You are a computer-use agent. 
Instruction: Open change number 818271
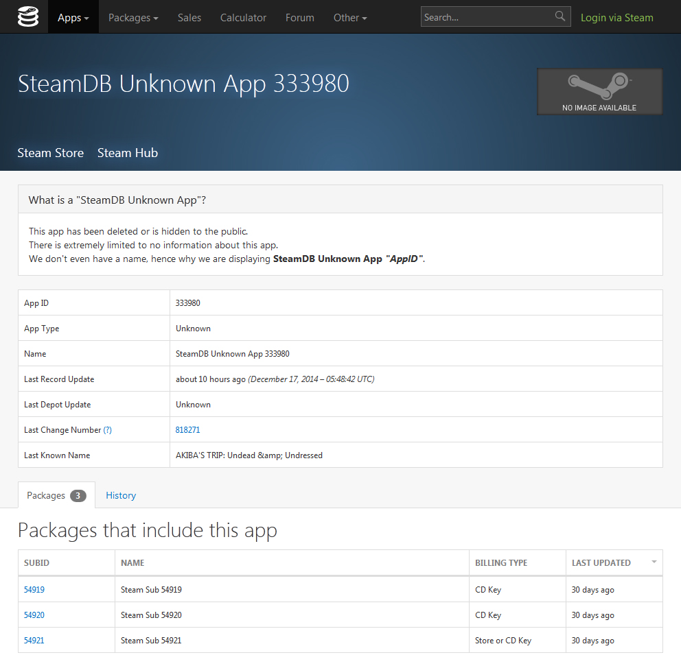pyautogui.click(x=187, y=430)
